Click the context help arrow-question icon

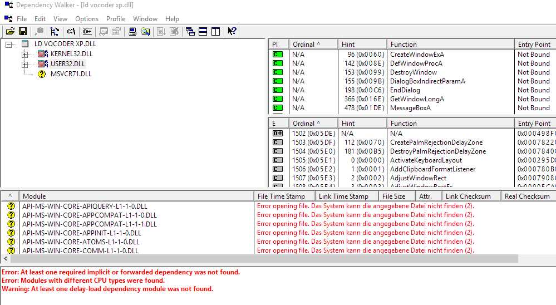click(232, 32)
